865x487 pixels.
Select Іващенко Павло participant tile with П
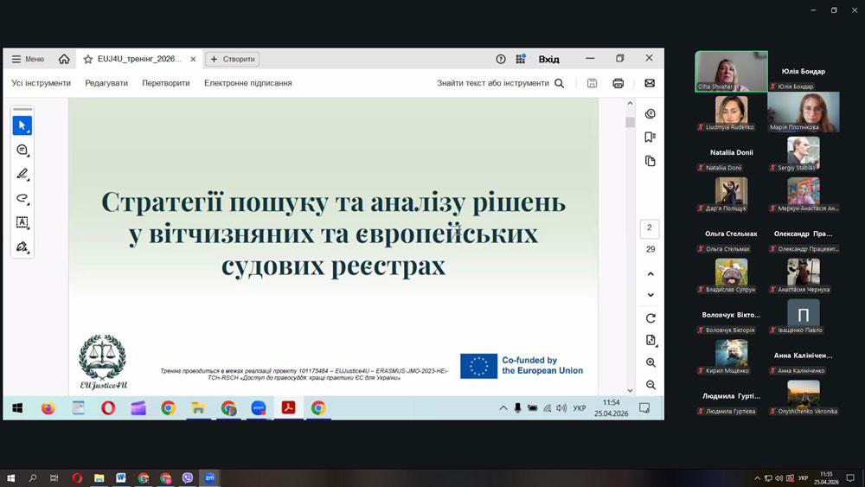[x=804, y=315]
